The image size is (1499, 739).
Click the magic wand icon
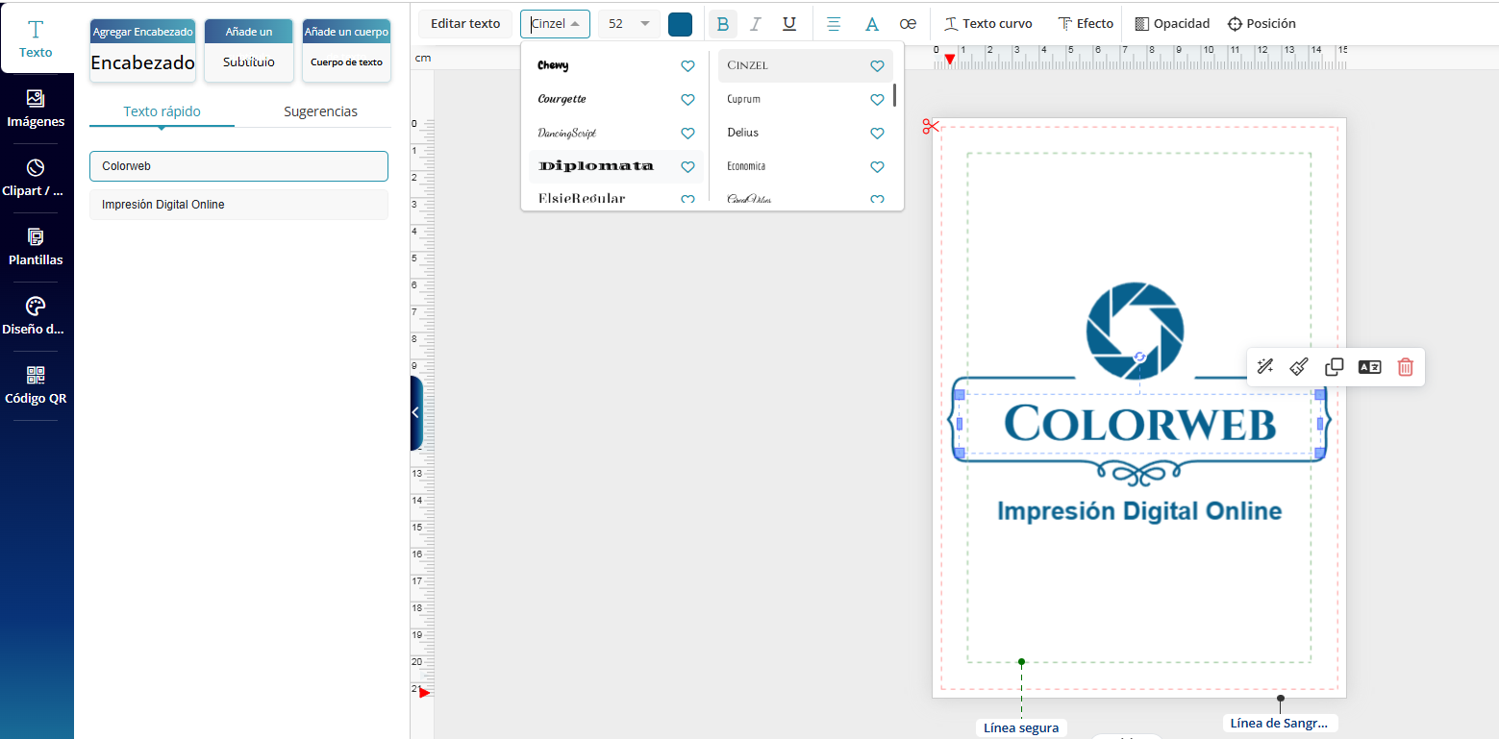pyautogui.click(x=1265, y=367)
